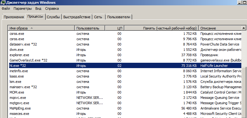Open the Быстродействие tab
Viewport: 247px width, 118px height.
tap(77, 17)
